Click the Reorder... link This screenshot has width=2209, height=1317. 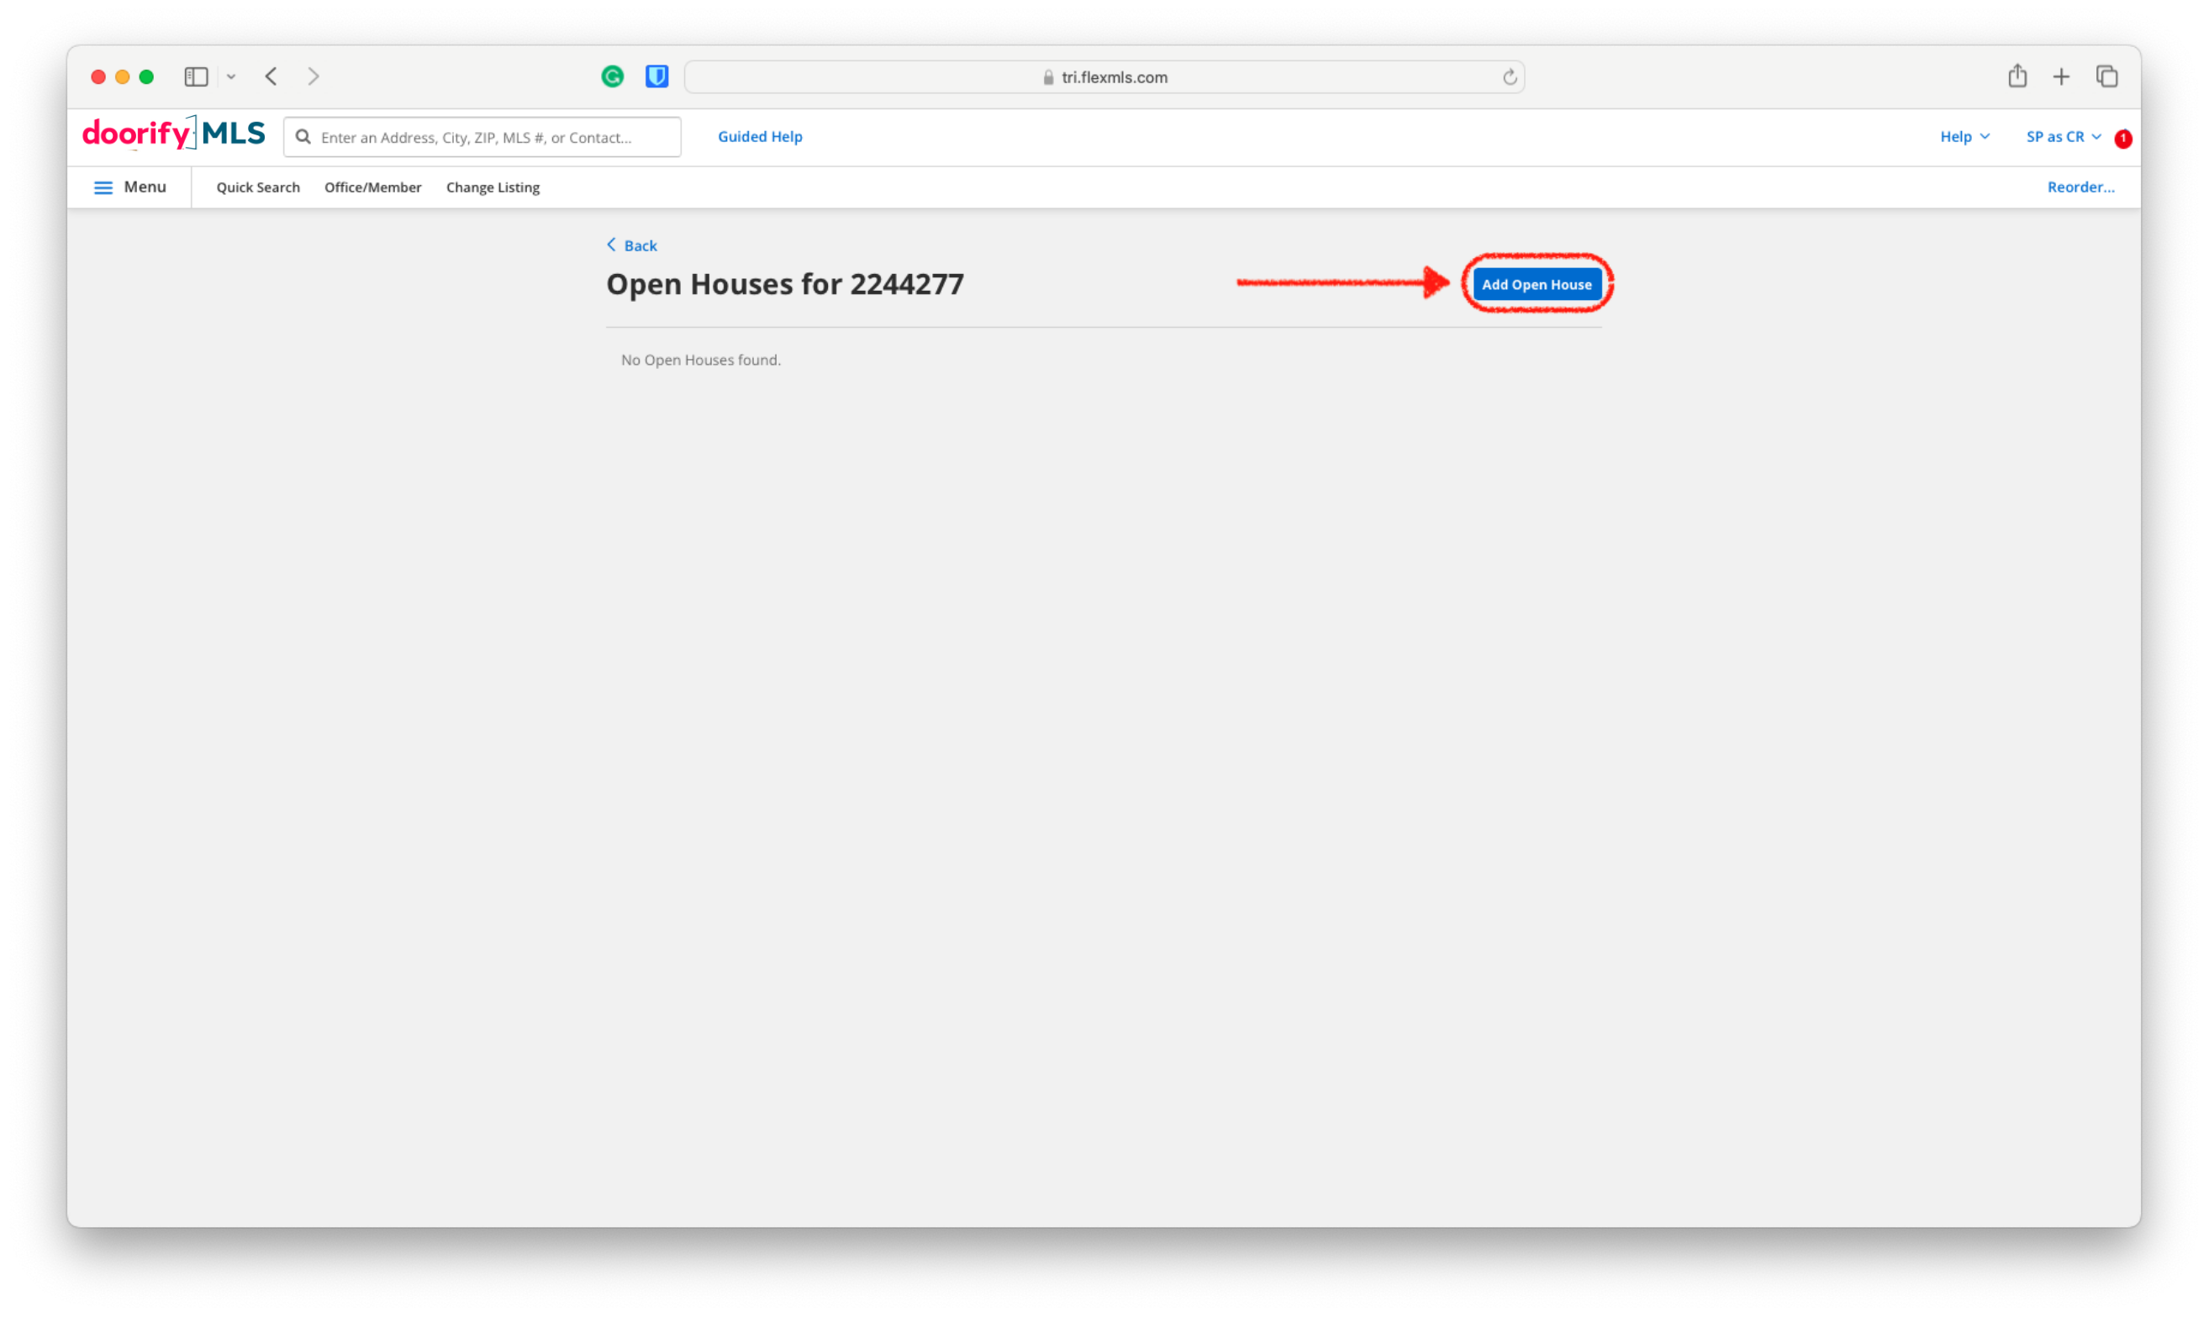[x=2080, y=187]
